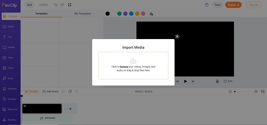The width and height of the screenshot is (267, 125).
Task: Duplicate scene using copy icon
Action: [x=70, y=92]
